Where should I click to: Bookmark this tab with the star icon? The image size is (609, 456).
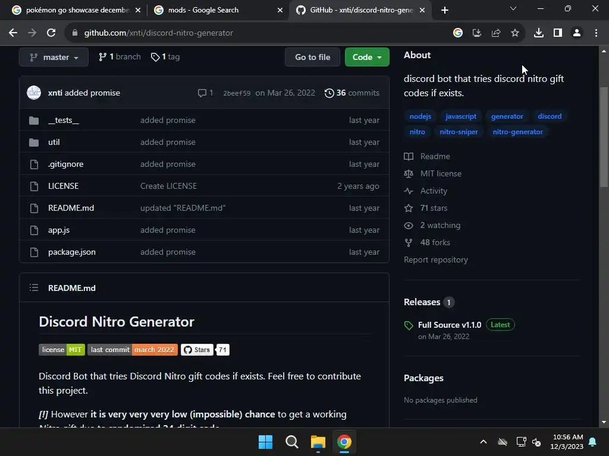coord(515,33)
